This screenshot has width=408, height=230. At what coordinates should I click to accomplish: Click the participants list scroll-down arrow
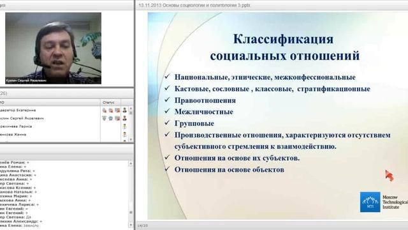pyautogui.click(x=131, y=140)
